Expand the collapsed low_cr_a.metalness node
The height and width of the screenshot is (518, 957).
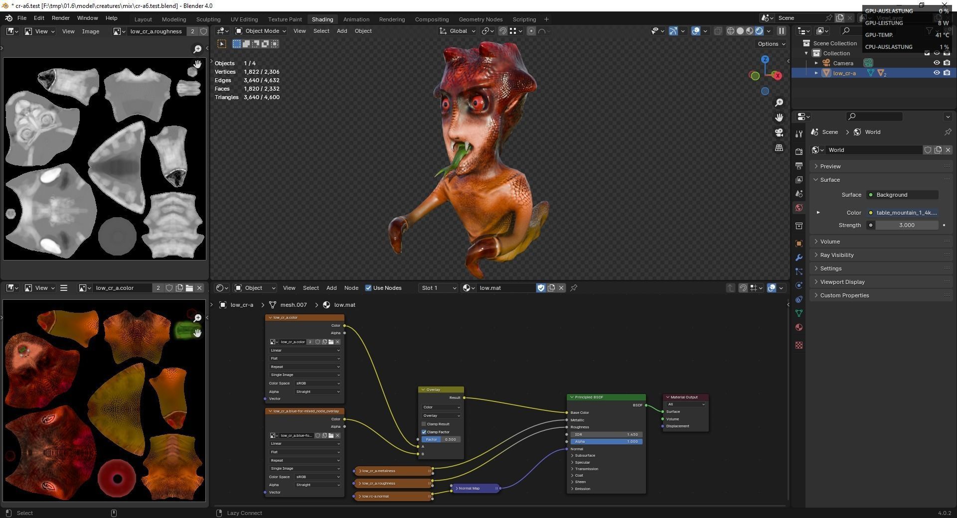360,471
